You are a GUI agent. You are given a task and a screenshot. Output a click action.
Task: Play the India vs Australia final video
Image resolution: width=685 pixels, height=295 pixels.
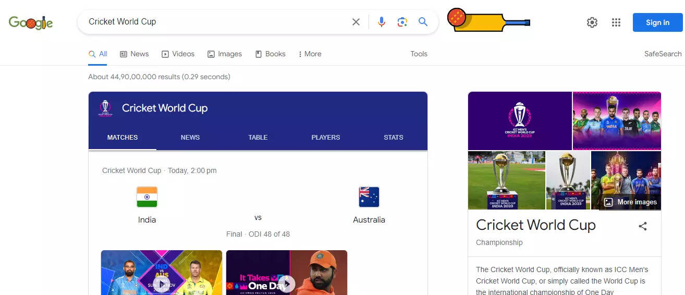click(x=162, y=283)
